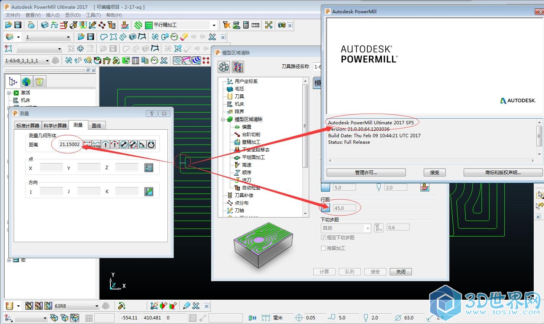
Task: Click the IJK direction icon
Action: click(x=149, y=192)
